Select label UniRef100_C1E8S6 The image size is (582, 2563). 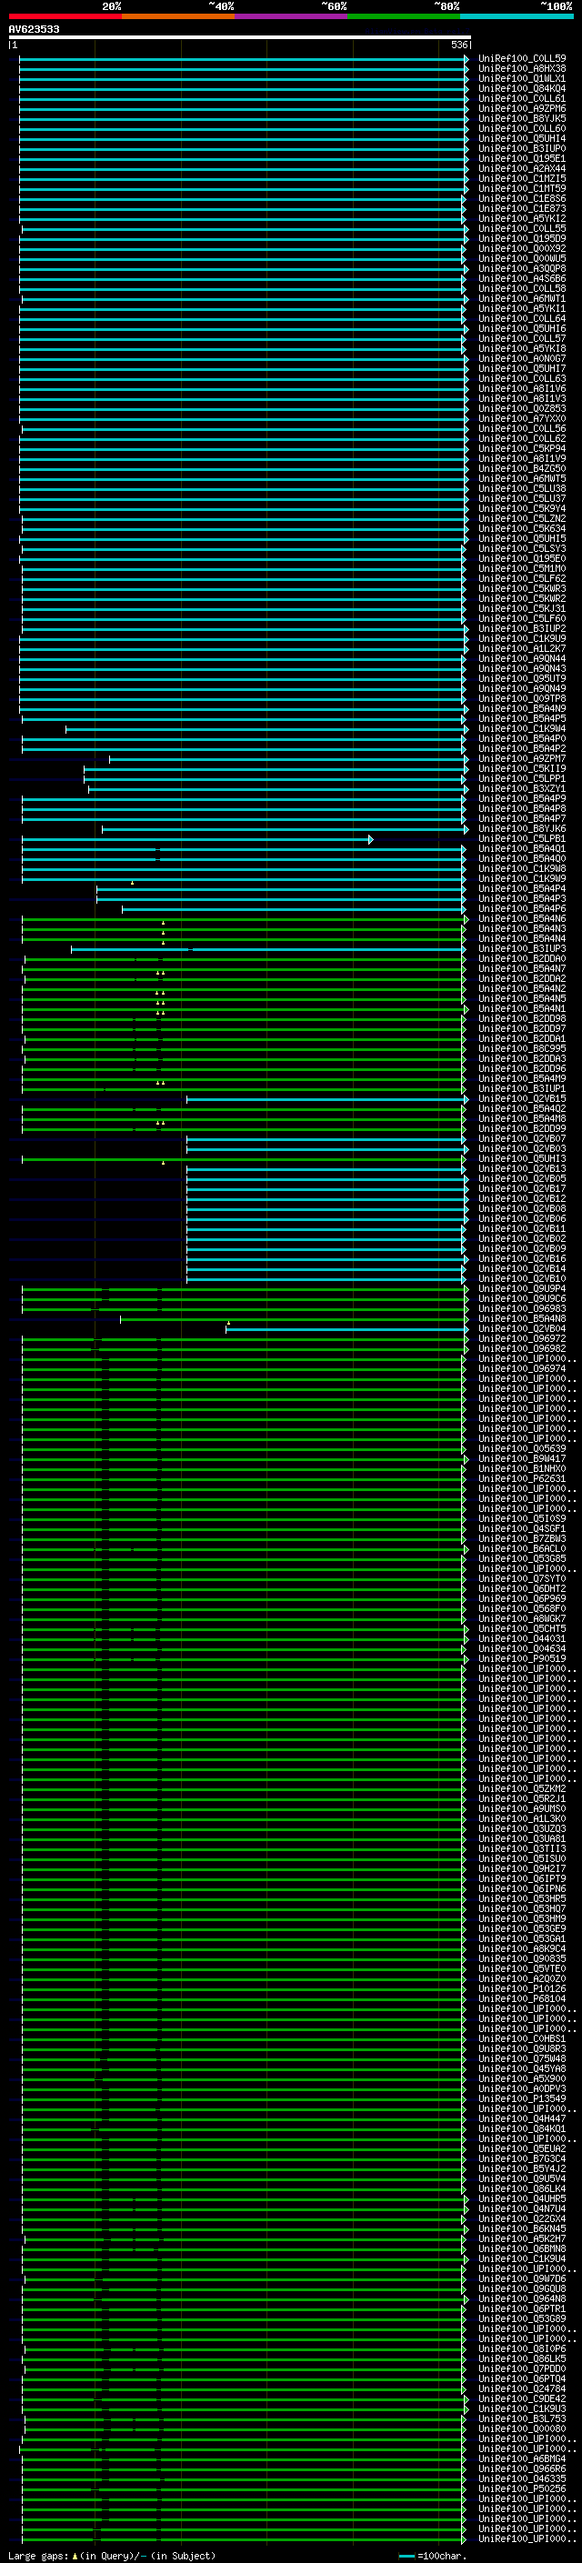(521, 198)
